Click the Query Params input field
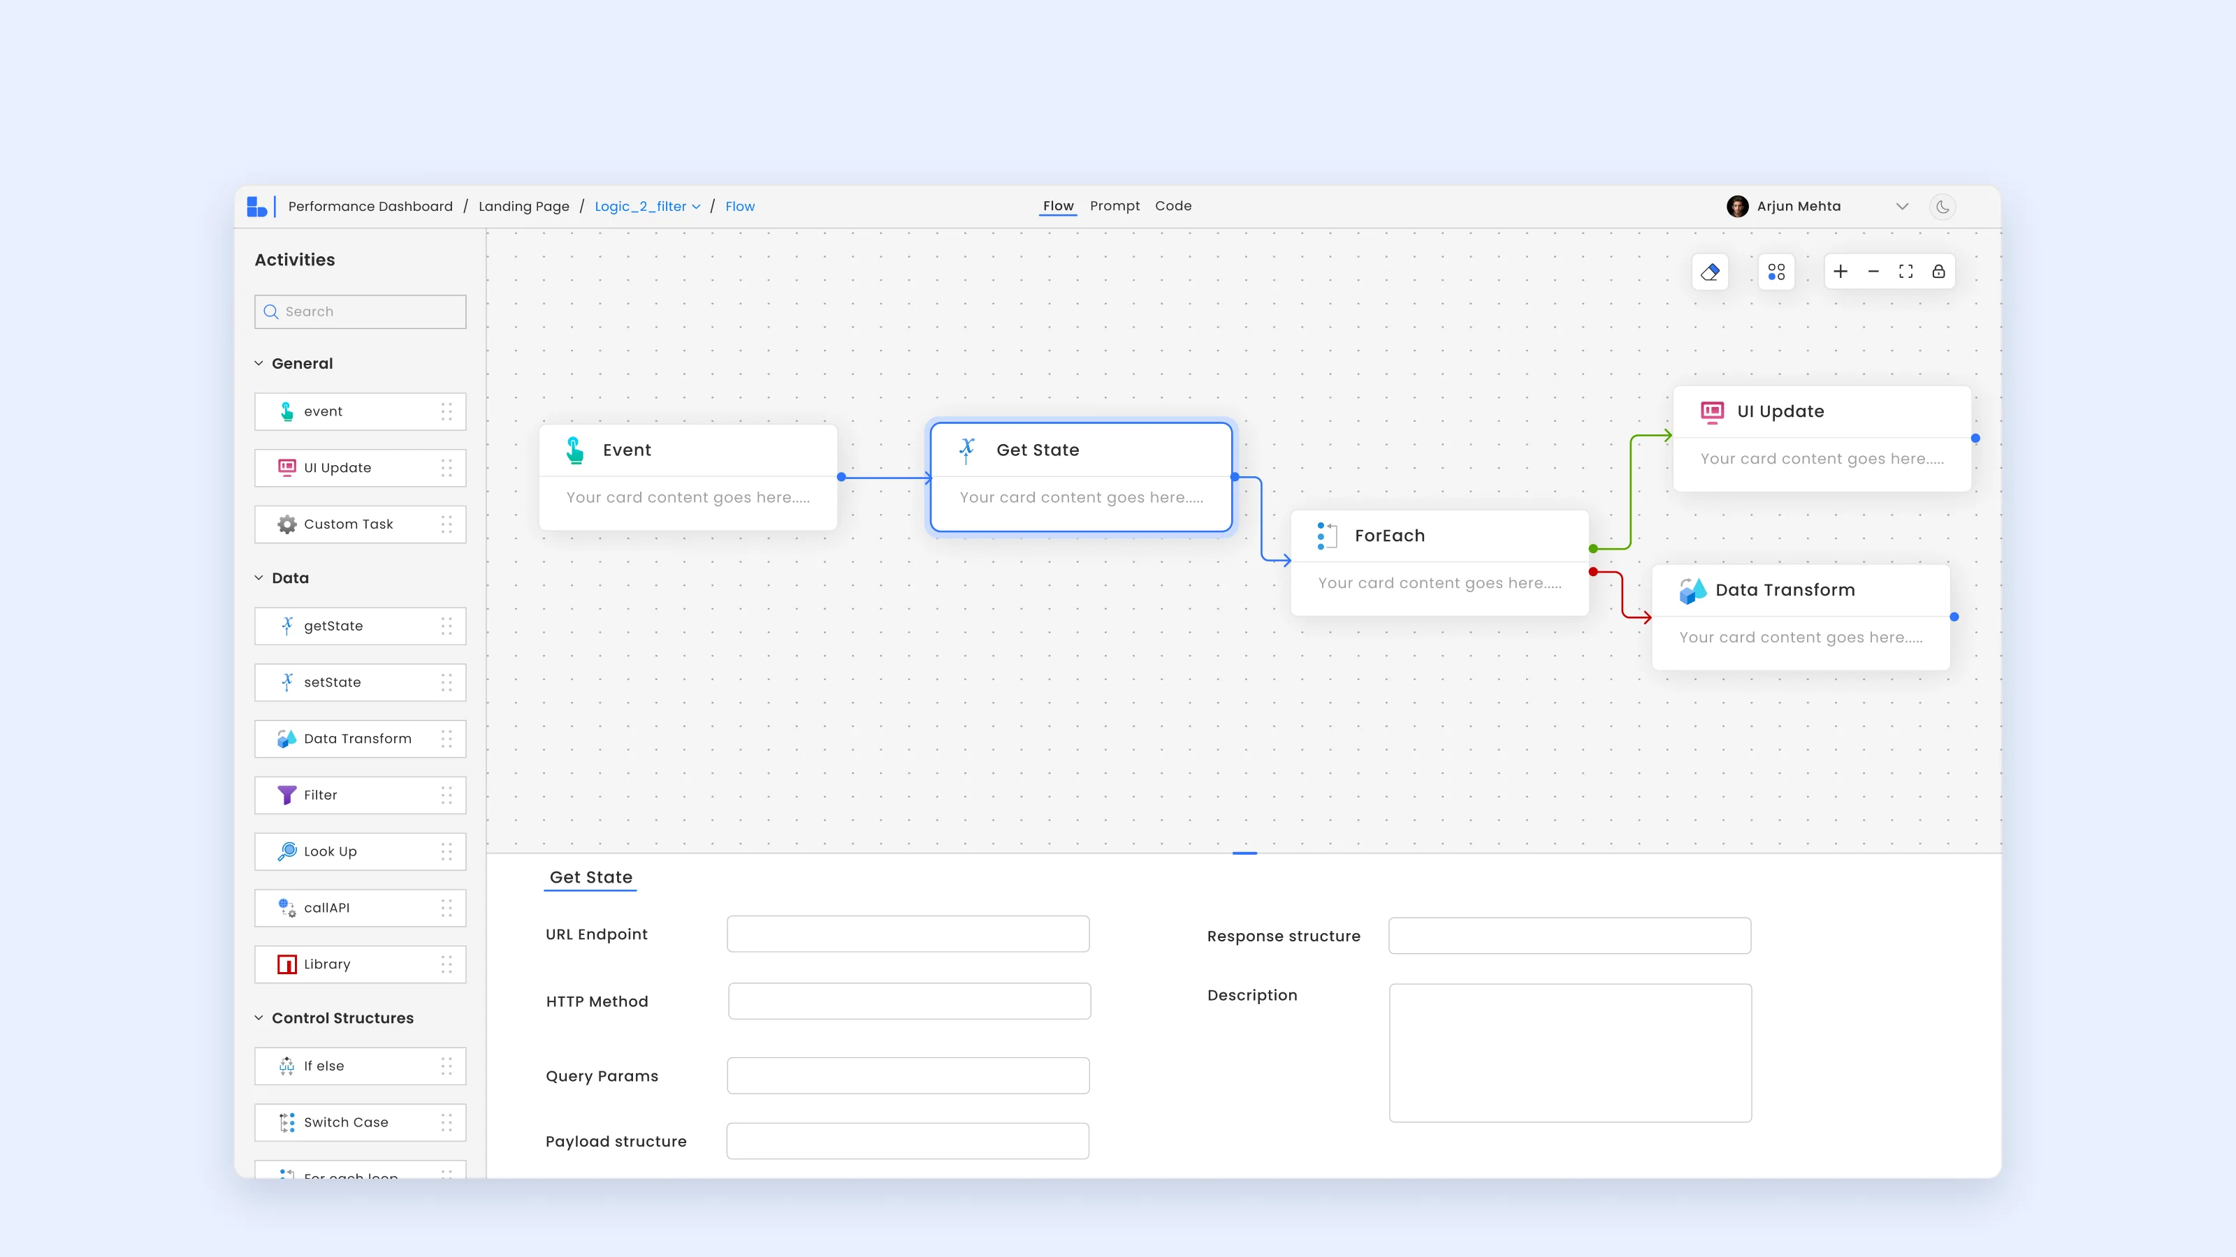The height and width of the screenshot is (1257, 2236). point(908,1075)
